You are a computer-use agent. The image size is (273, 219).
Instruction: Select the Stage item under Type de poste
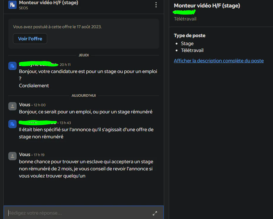tap(187, 43)
